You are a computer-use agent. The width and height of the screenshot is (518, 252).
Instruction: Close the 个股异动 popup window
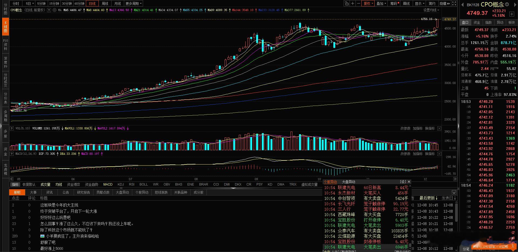pos(409,182)
